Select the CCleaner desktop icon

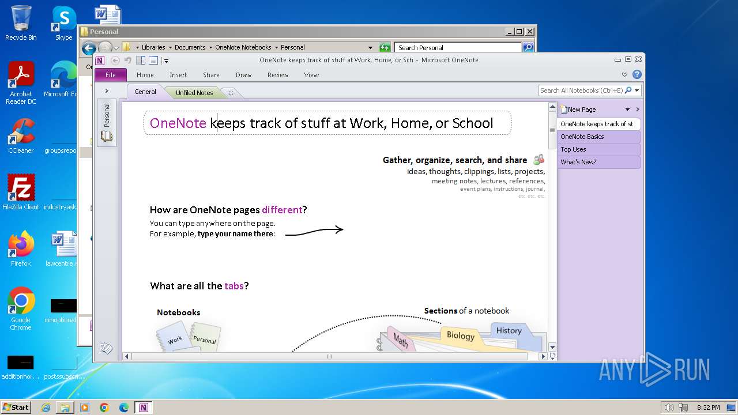coord(21,136)
